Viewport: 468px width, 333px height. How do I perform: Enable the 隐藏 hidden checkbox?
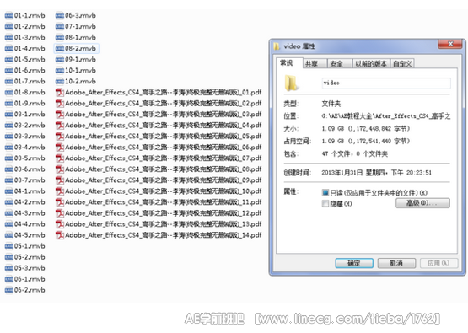pyautogui.click(x=325, y=204)
